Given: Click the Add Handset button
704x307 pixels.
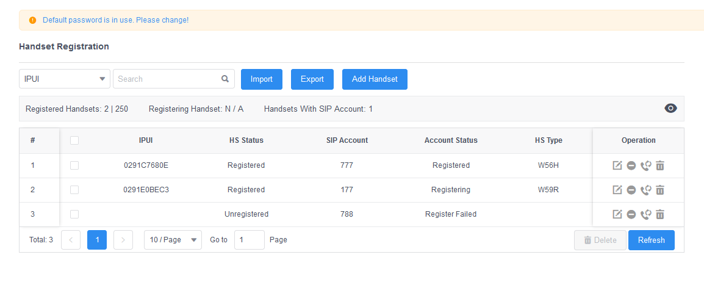Looking at the screenshot, I should 375,79.
